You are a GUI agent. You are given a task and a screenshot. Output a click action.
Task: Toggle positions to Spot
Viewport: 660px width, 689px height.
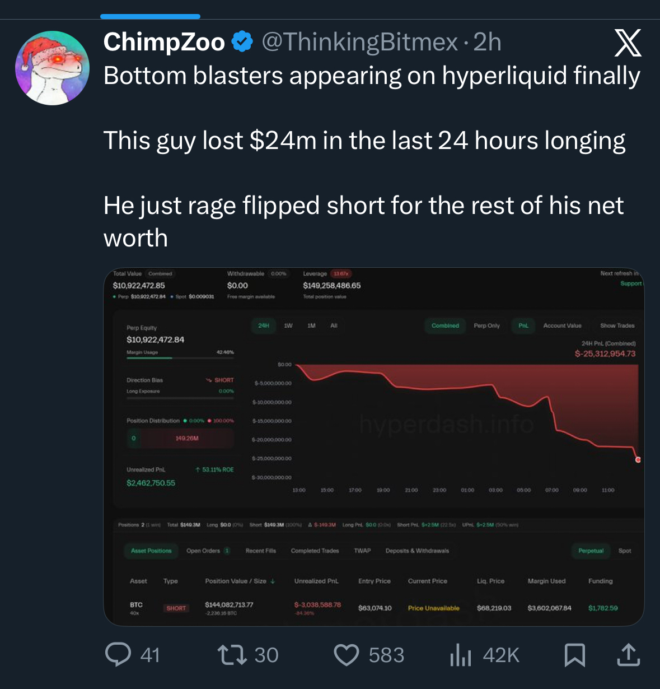pyautogui.click(x=625, y=551)
